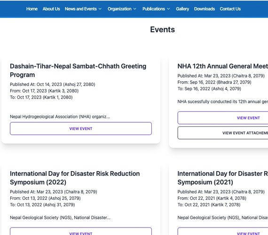Expand the Publications dropdown chevron
This screenshot has width=268, height=235.
(x=168, y=9)
